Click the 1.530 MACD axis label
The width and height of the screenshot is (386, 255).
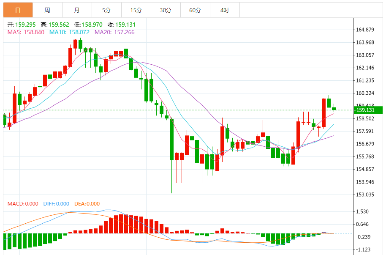362,211
